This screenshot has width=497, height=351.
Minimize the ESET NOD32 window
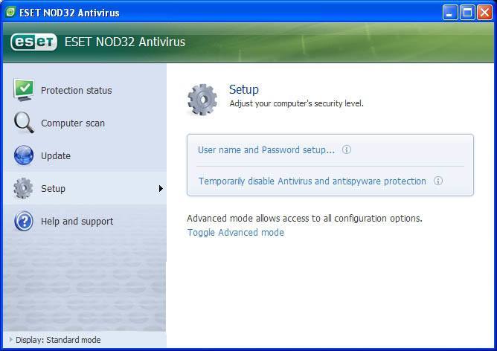coord(450,13)
